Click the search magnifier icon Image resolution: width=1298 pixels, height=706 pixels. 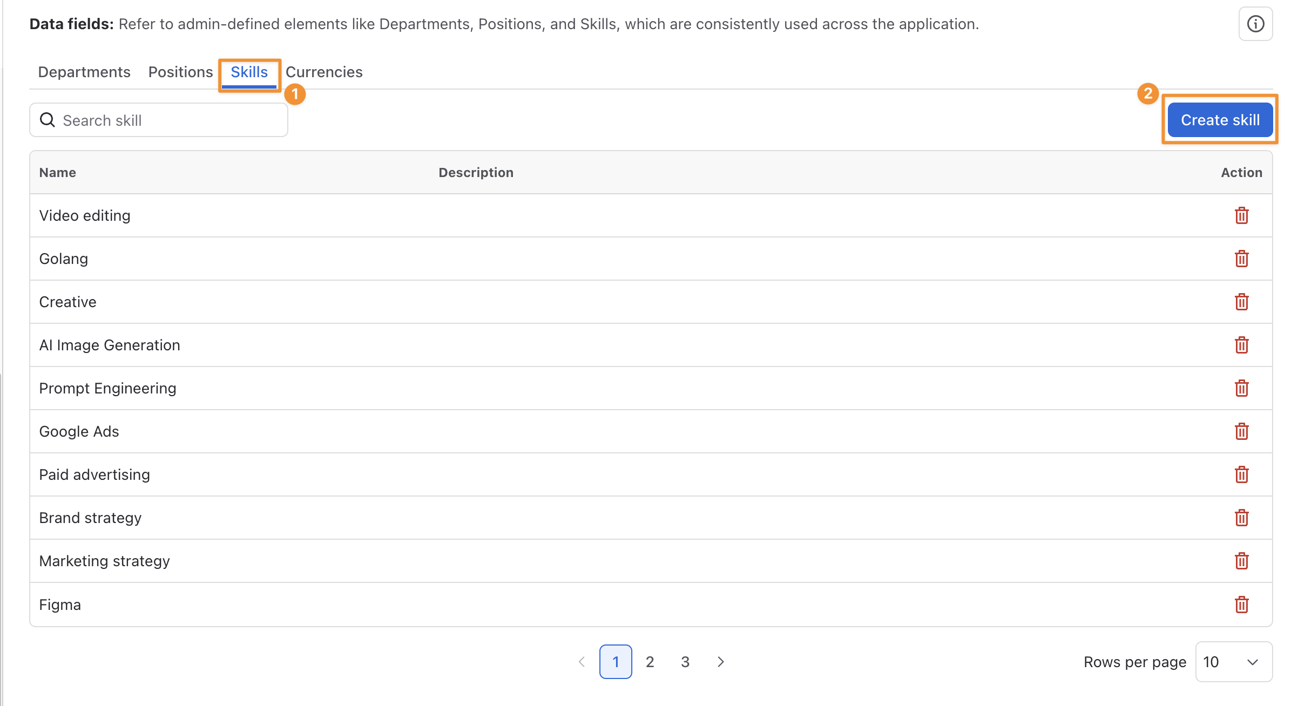click(48, 120)
